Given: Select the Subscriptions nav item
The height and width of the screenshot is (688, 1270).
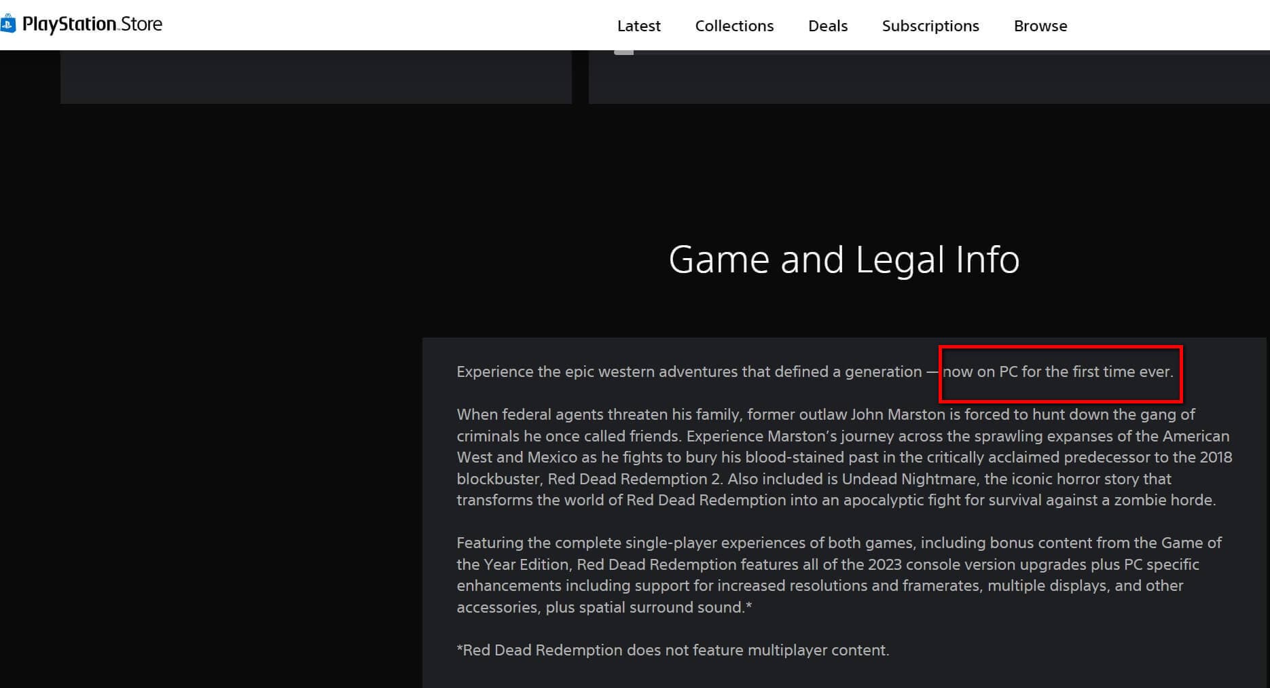Looking at the screenshot, I should 930,26.
